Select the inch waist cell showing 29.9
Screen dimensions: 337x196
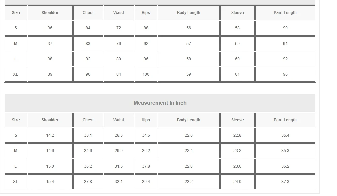click(119, 151)
